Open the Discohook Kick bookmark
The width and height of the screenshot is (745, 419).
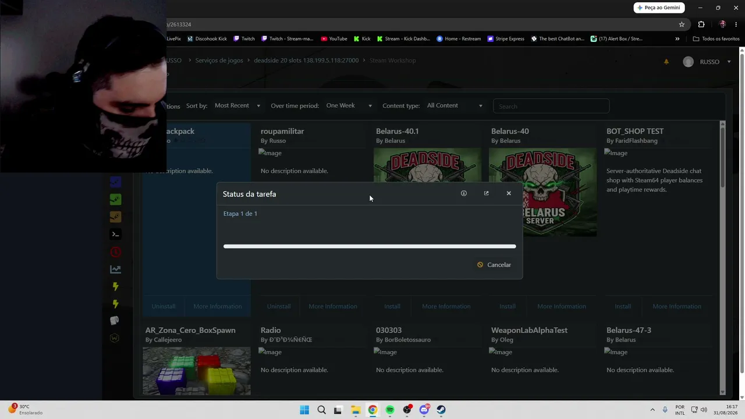[x=207, y=39]
